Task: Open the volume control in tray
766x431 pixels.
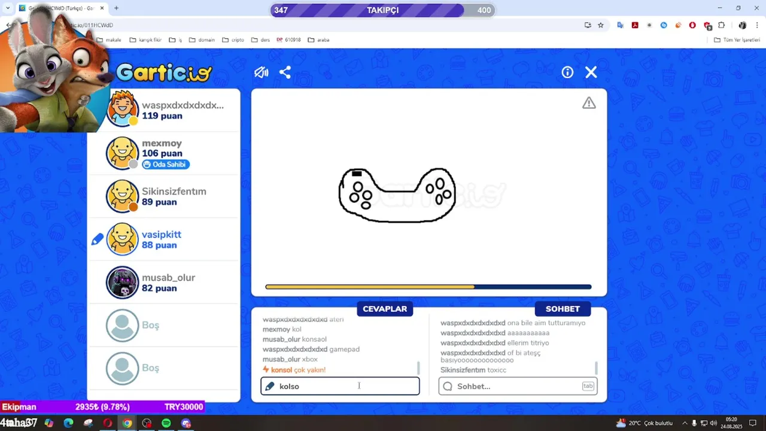Action: point(713,423)
